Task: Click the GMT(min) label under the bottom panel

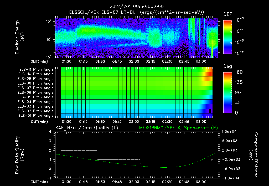Action: point(39,182)
